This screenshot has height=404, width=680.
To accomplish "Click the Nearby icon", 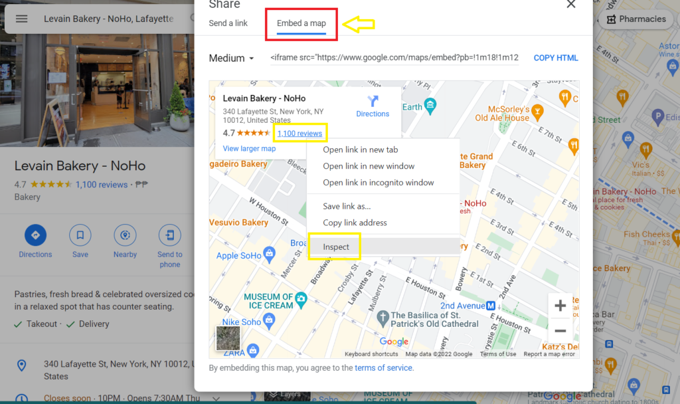I will click(125, 235).
